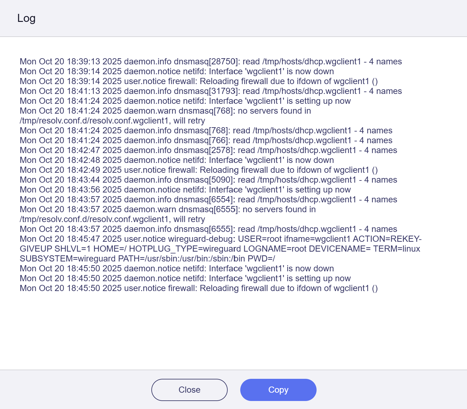
Task: Select the dnsmasq[2578] log line
Action: click(208, 150)
